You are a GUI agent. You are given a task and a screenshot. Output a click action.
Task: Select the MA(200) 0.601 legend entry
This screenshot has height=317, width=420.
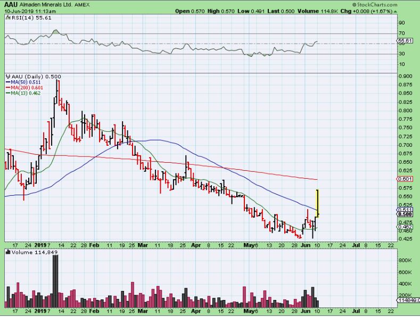(24, 88)
